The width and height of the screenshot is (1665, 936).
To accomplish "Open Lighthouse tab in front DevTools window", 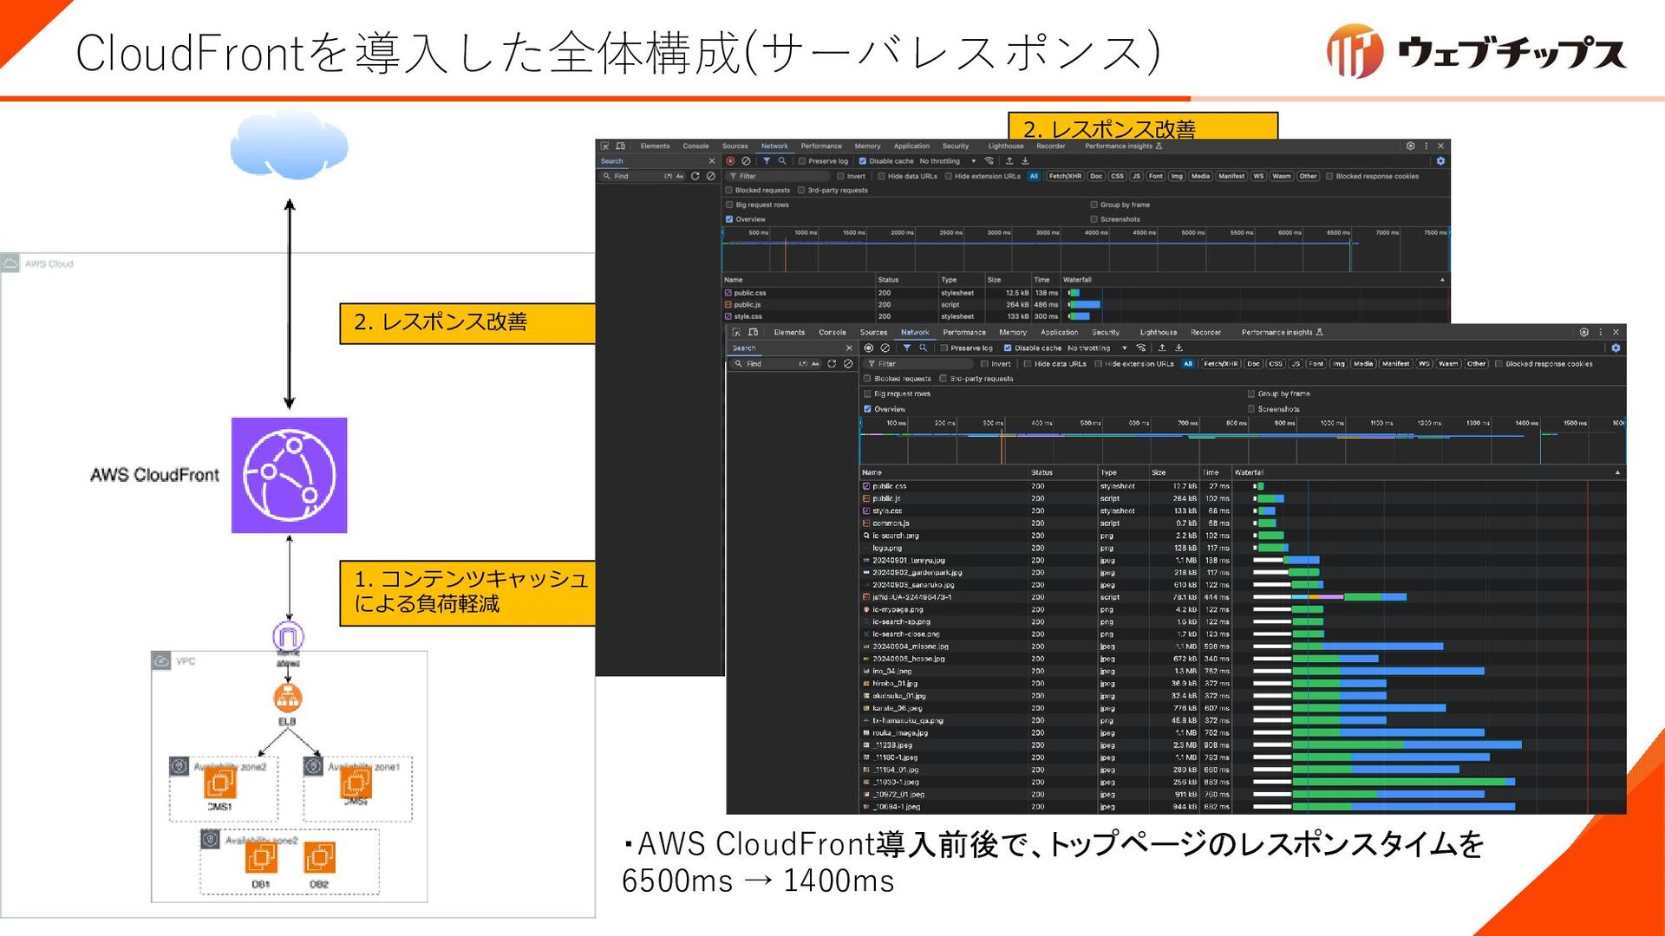I will [1159, 333].
